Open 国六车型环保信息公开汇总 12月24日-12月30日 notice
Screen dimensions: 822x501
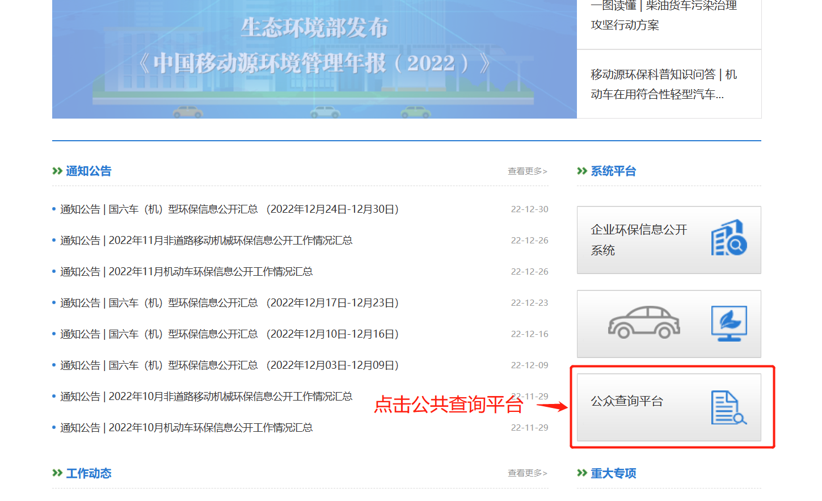pyautogui.click(x=230, y=209)
